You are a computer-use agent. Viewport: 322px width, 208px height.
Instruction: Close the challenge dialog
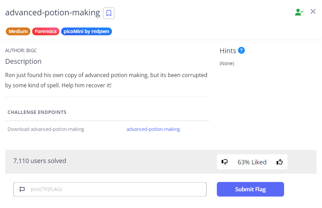[x=313, y=12]
